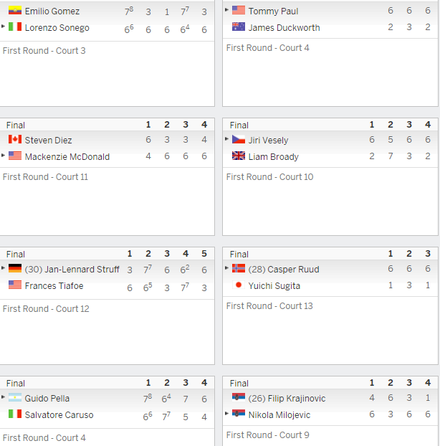
Task: Click the Norwegian flag next to Casper Ruud
Action: click(239, 268)
